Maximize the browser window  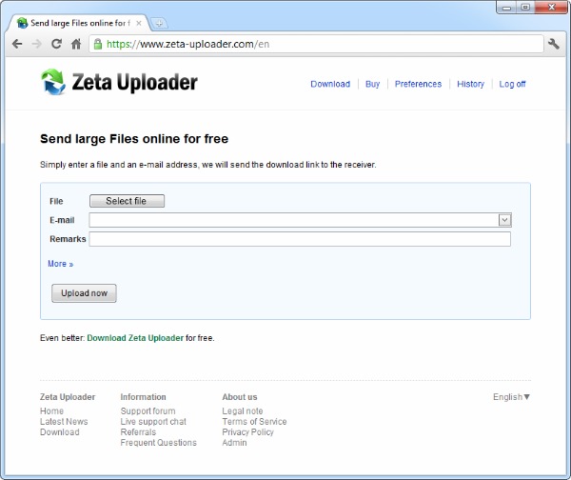[525, 8]
